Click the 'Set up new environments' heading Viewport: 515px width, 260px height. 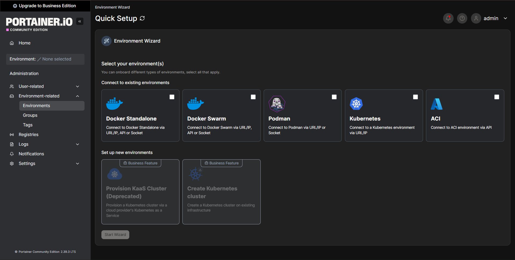[x=127, y=153]
